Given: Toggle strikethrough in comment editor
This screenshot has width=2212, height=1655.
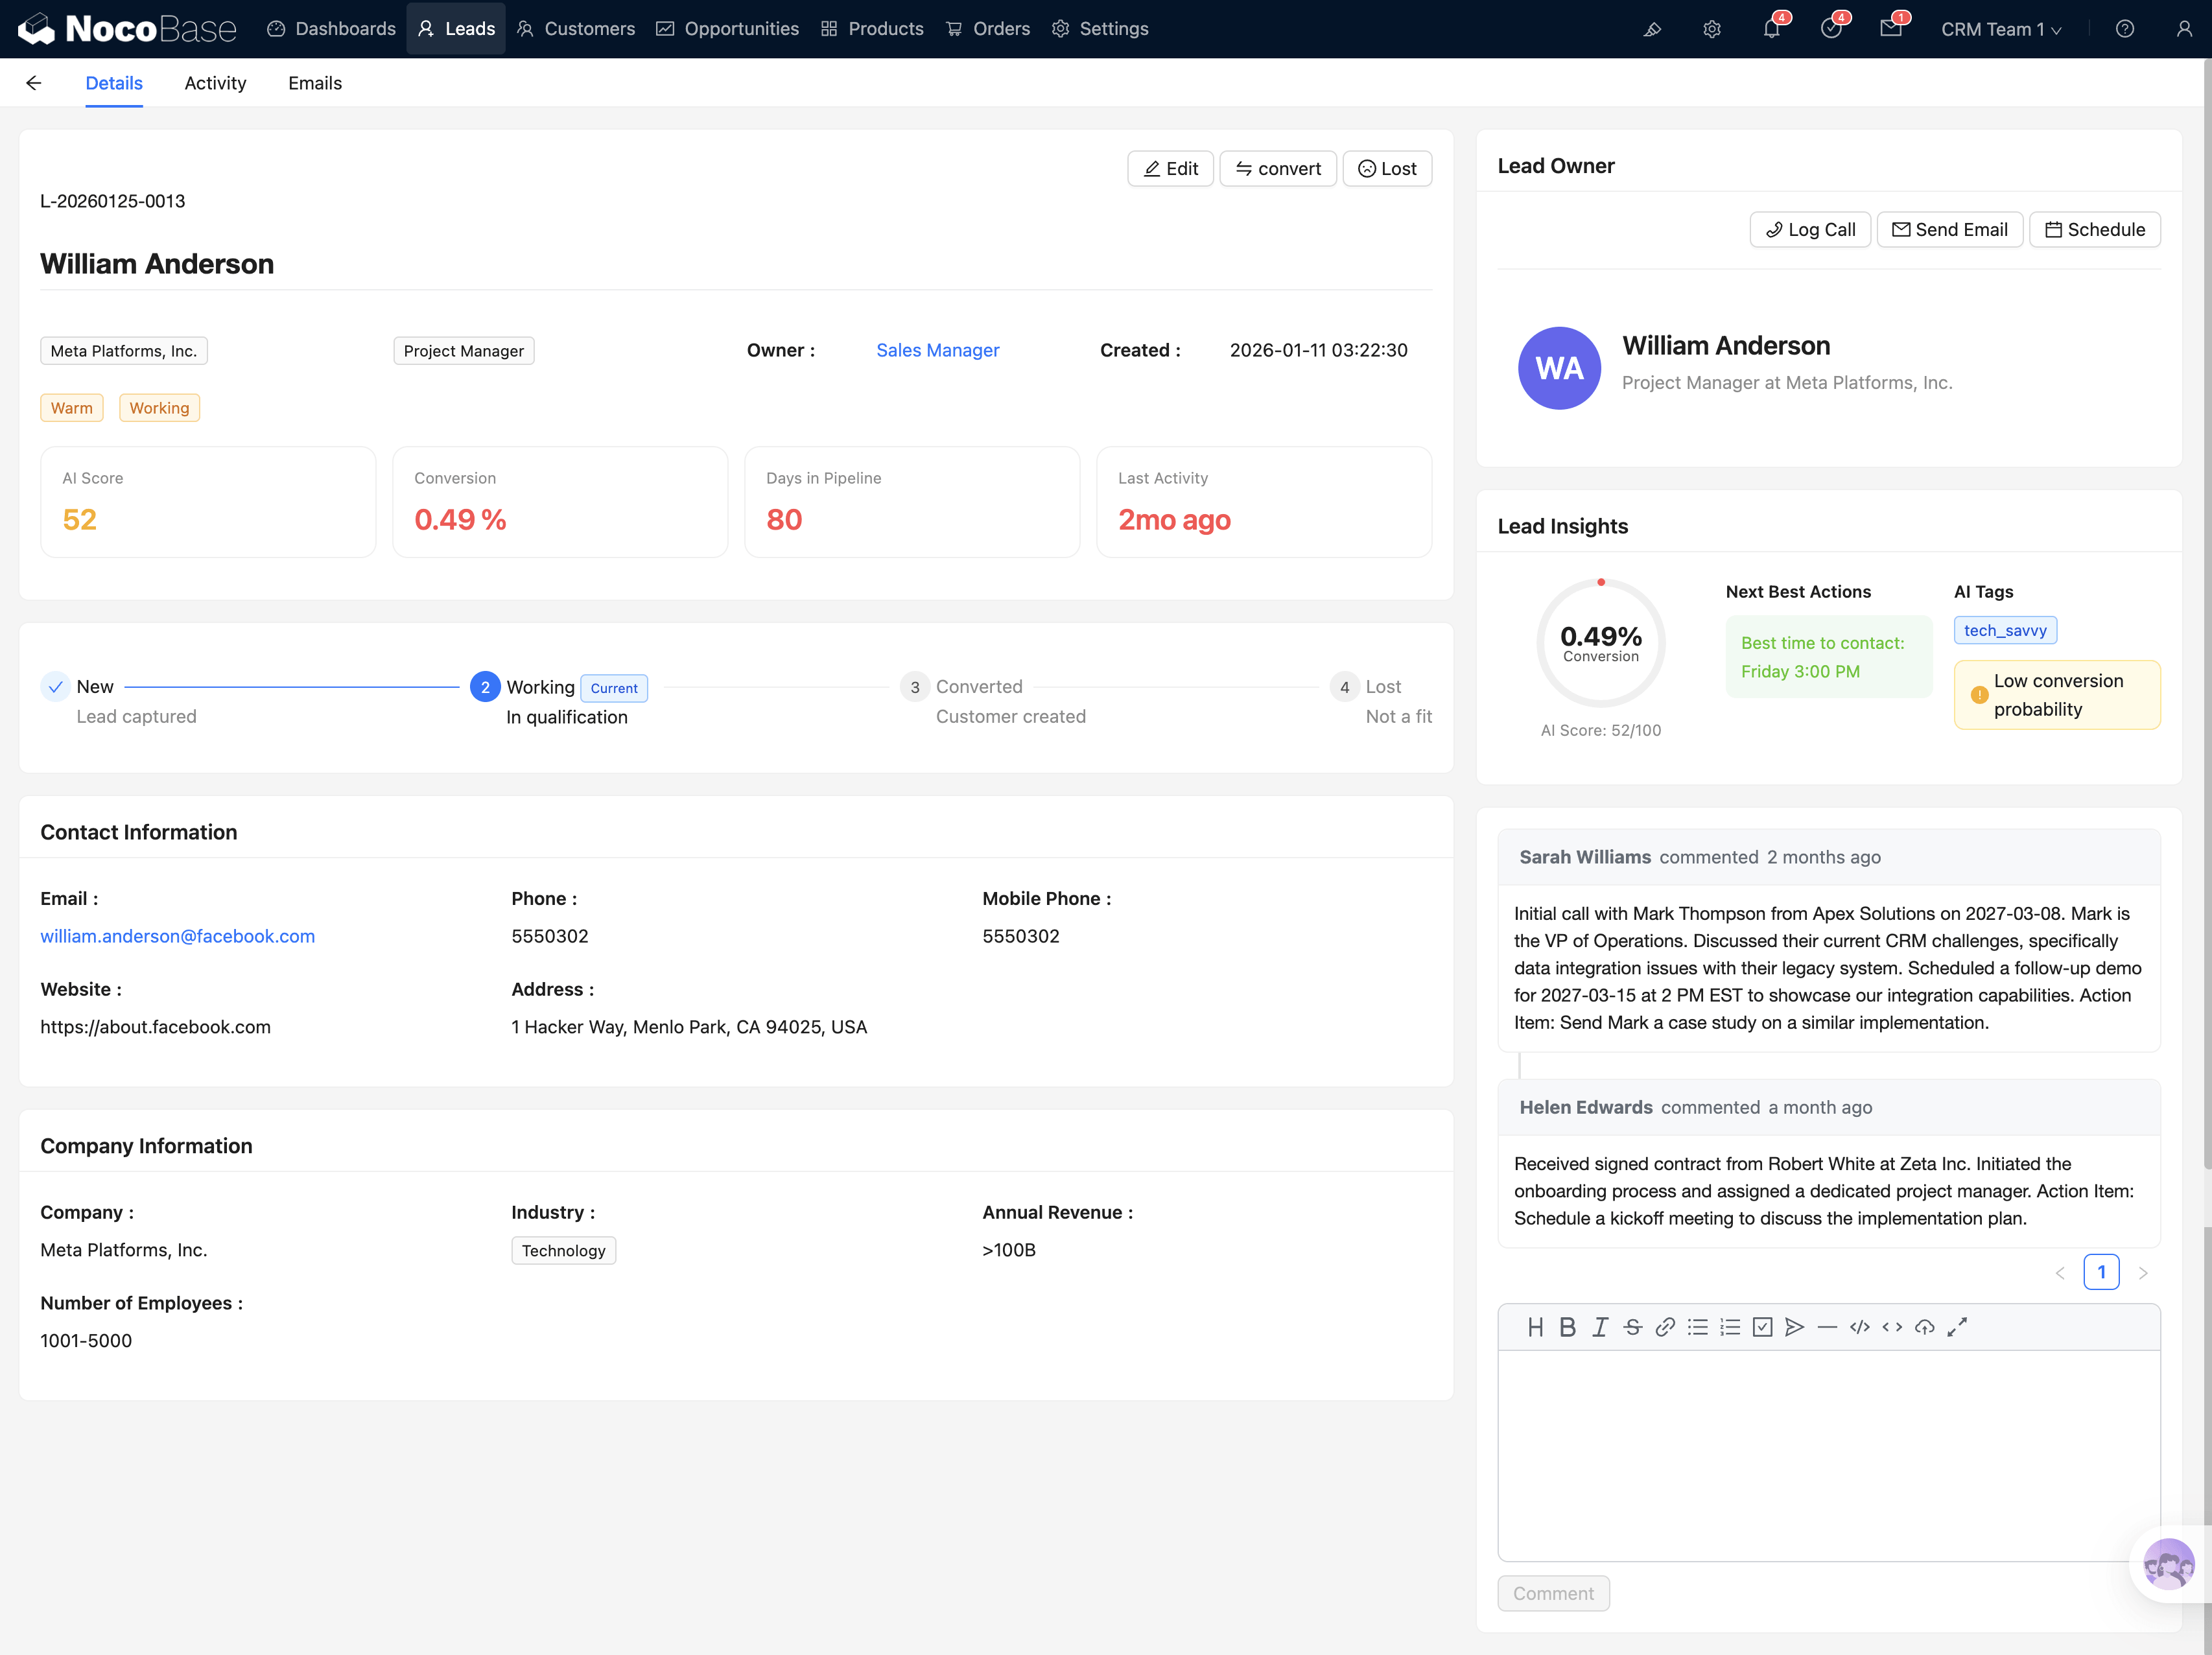Looking at the screenshot, I should (1632, 1327).
